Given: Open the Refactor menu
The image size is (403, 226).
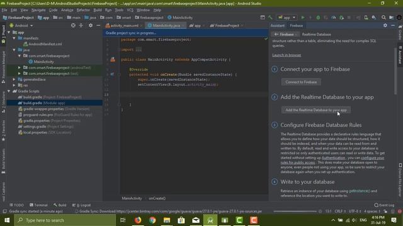Looking at the screenshot, I should coord(83,10).
